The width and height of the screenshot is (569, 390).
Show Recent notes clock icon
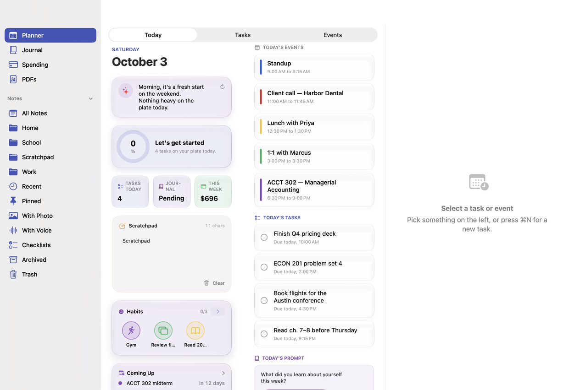[13, 186]
